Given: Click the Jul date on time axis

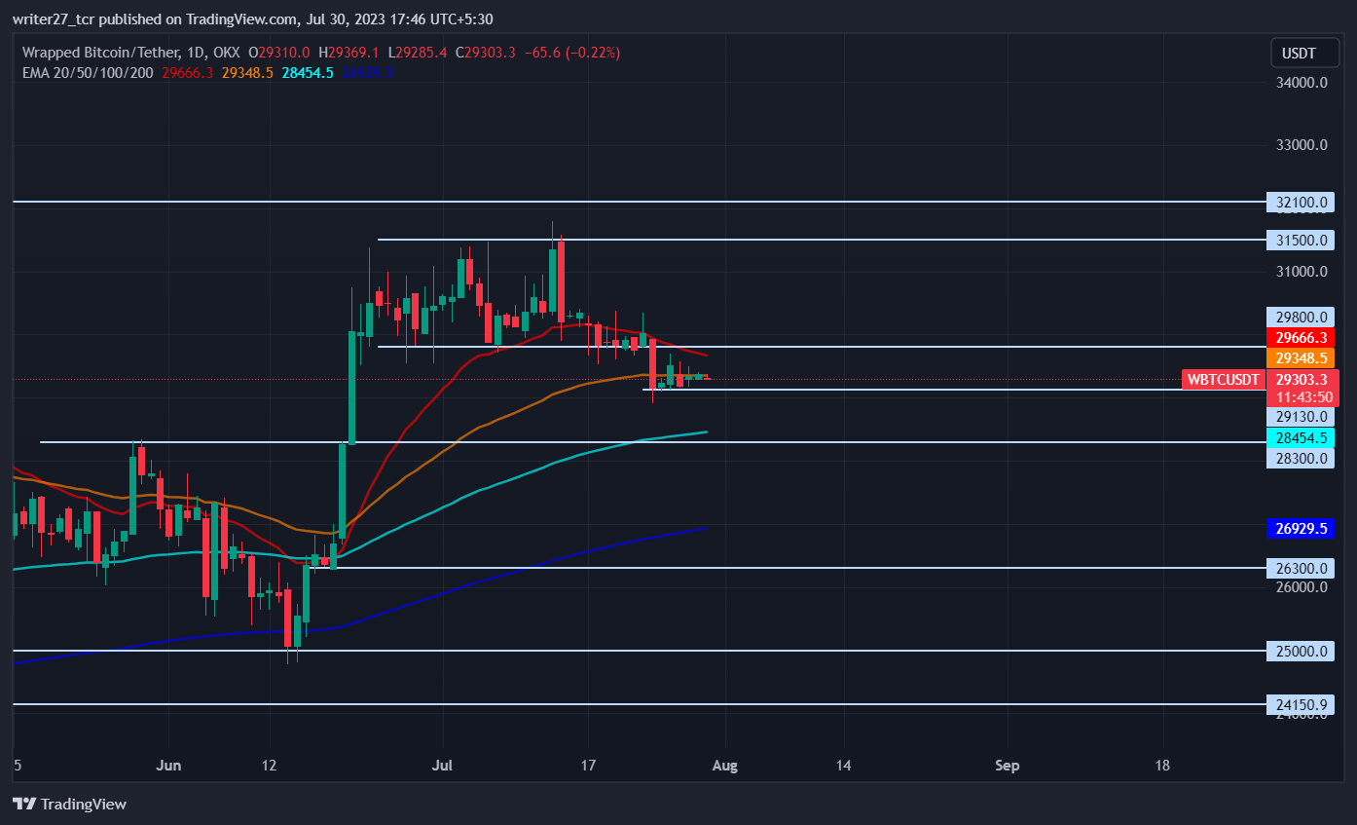Looking at the screenshot, I should click(443, 766).
